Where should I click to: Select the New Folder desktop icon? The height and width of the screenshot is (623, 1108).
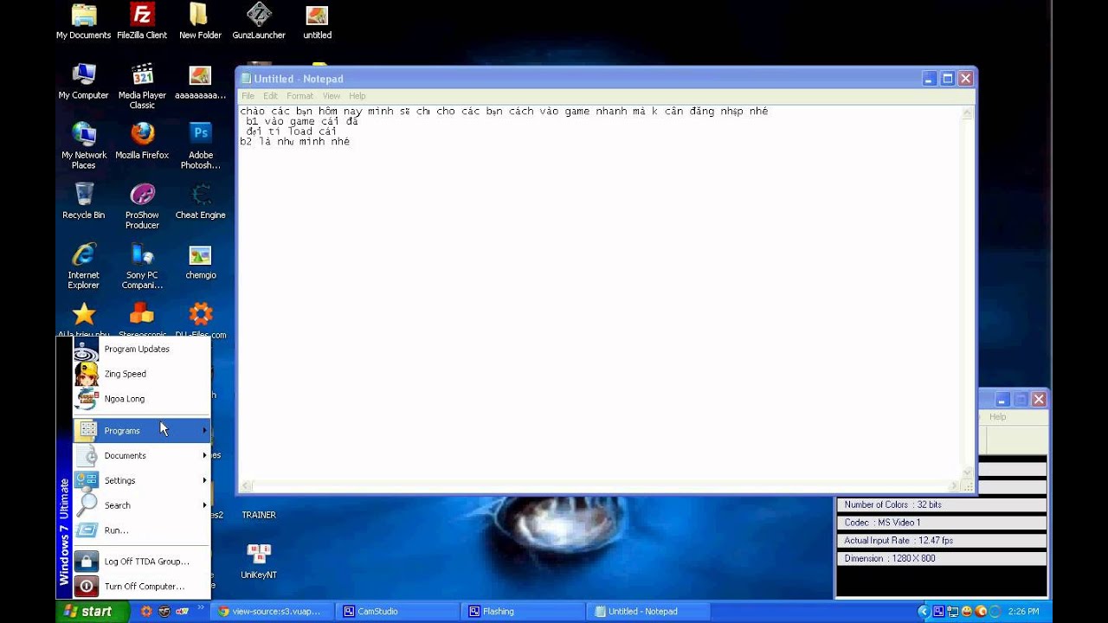tap(200, 22)
